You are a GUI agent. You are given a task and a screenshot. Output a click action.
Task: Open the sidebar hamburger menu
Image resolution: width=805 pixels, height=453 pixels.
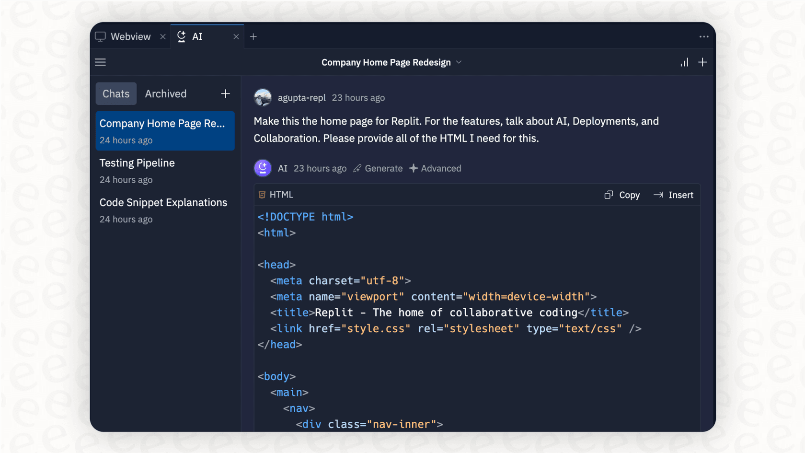pos(100,62)
